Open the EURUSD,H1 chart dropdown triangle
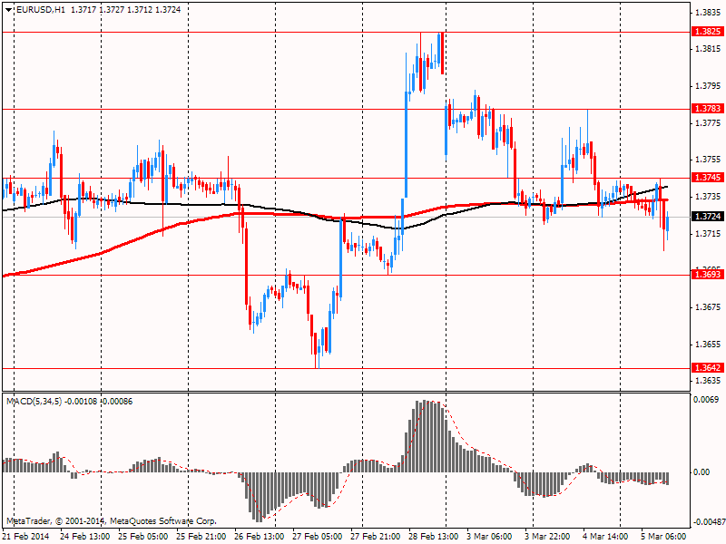 pyautogui.click(x=9, y=10)
